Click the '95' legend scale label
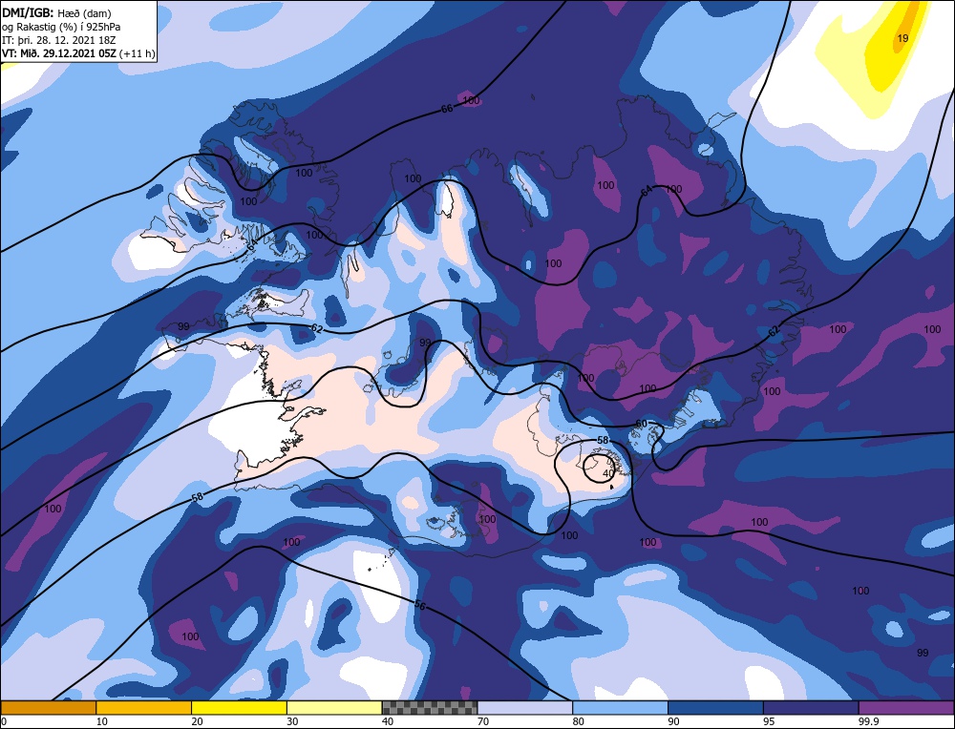This screenshot has width=955, height=729. pyautogui.click(x=769, y=721)
